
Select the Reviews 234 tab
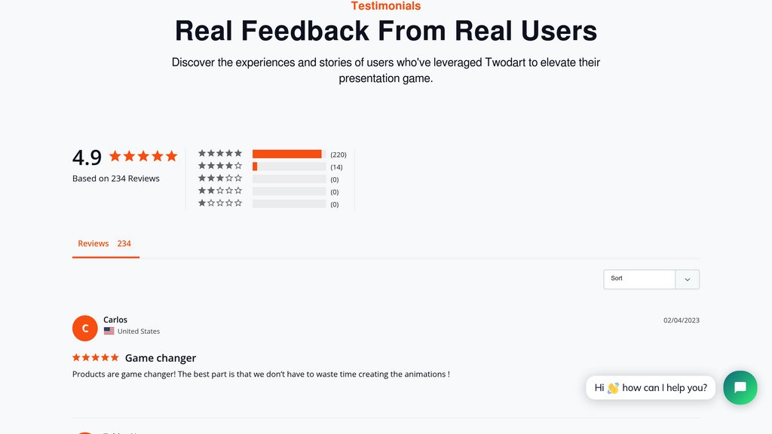[x=105, y=243]
